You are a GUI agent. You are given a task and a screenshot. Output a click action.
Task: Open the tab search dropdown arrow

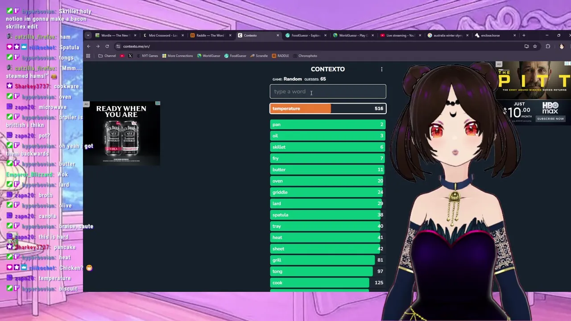pyautogui.click(x=88, y=35)
